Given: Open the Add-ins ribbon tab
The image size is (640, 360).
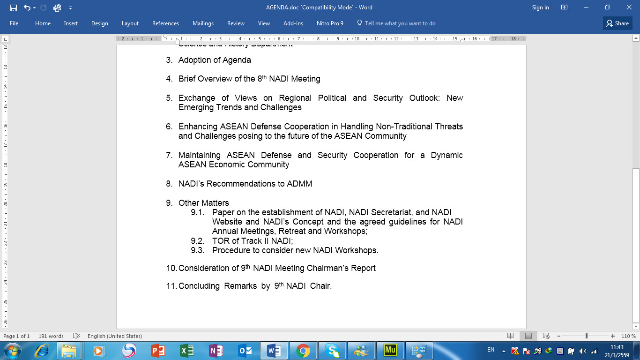Looking at the screenshot, I should [293, 23].
